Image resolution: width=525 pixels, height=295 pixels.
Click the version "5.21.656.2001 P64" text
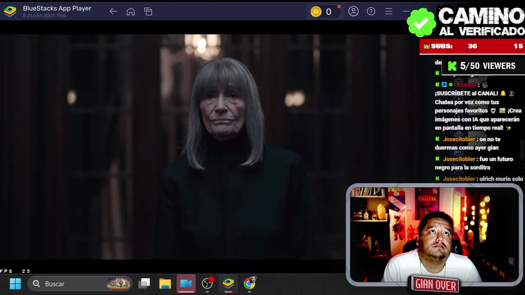pos(44,16)
